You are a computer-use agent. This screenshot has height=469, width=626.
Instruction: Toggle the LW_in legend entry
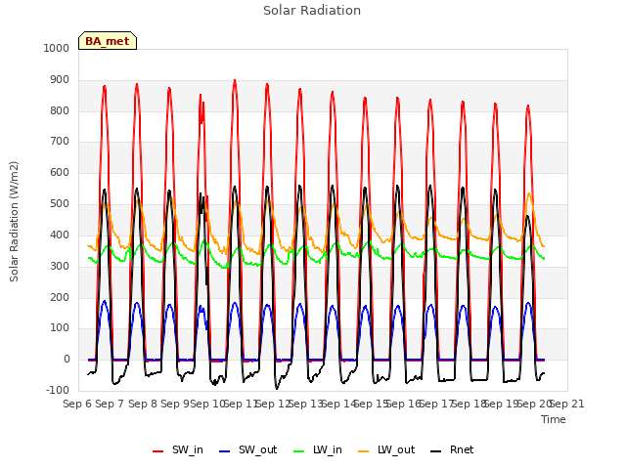(318, 449)
